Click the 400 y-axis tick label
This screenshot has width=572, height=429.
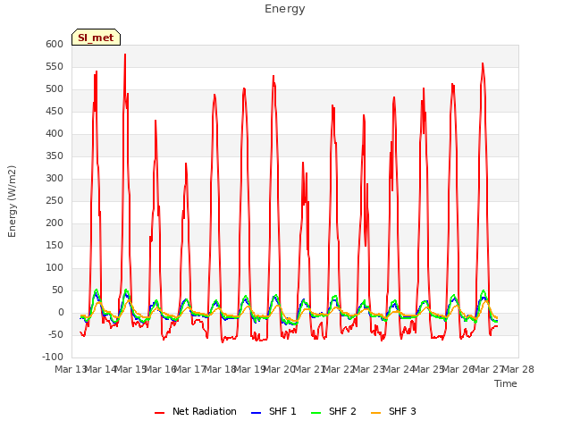point(55,134)
